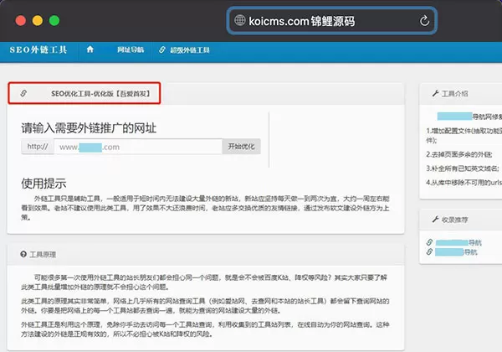Click the http:// prefix label
This screenshot has height=352, width=502.
[38, 147]
